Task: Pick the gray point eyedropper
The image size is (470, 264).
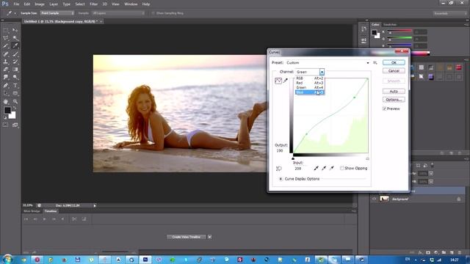Action: (324, 168)
